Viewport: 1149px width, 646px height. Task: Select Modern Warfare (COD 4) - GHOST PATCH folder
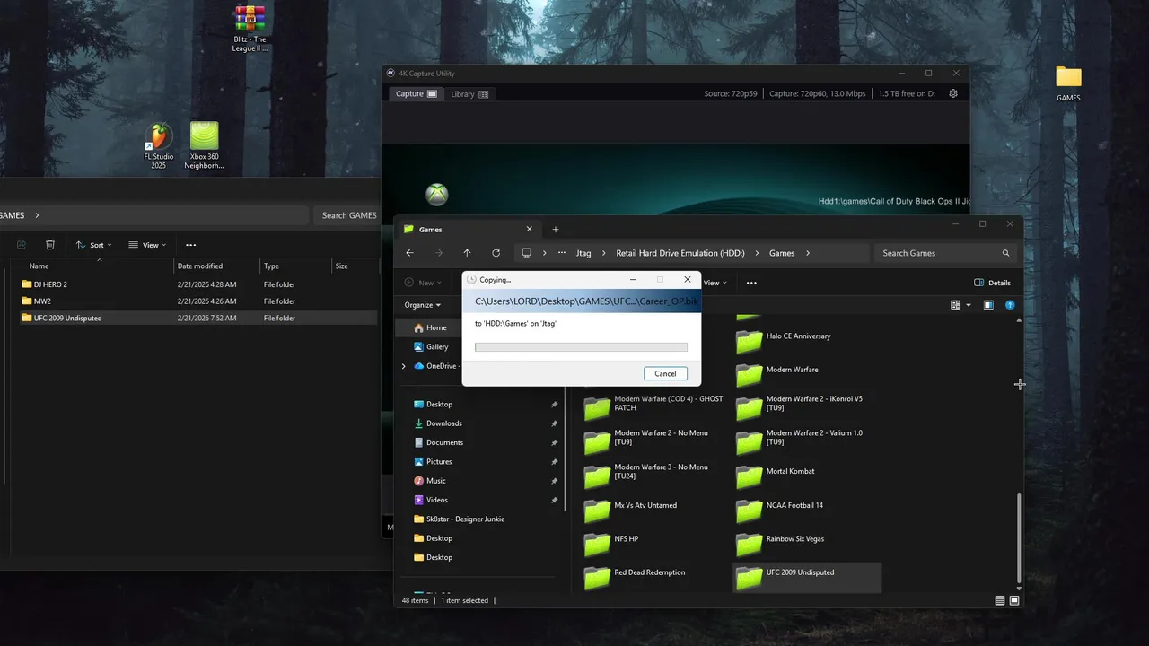(x=654, y=408)
